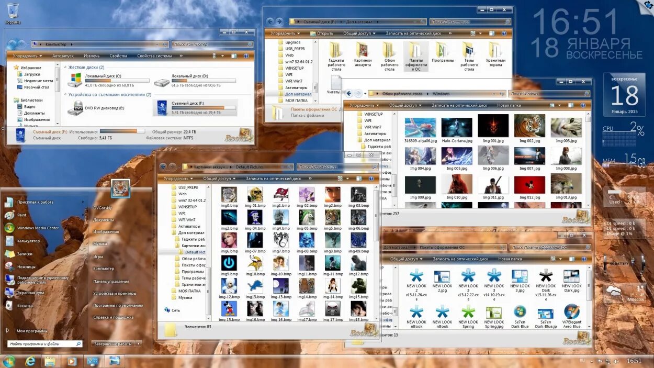This screenshot has width=654, height=368.
Task: Select Img 002.jpg tiger thumbnail
Action: tap(529, 129)
